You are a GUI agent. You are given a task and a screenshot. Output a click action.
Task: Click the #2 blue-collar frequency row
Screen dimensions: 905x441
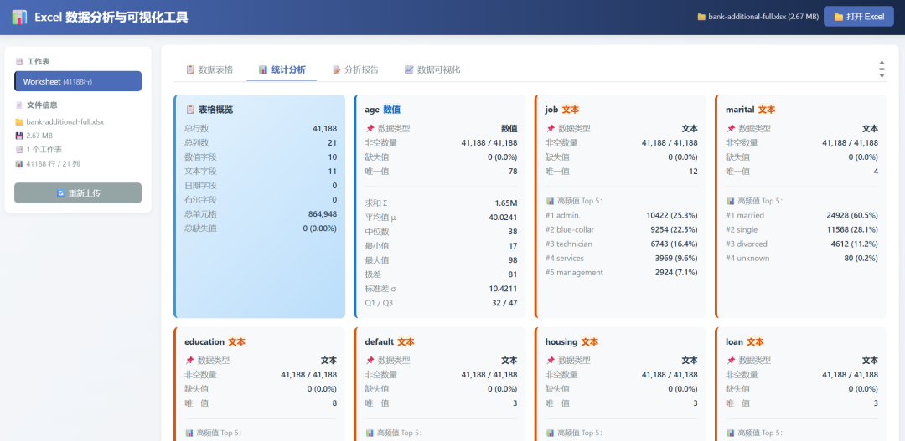coord(622,229)
